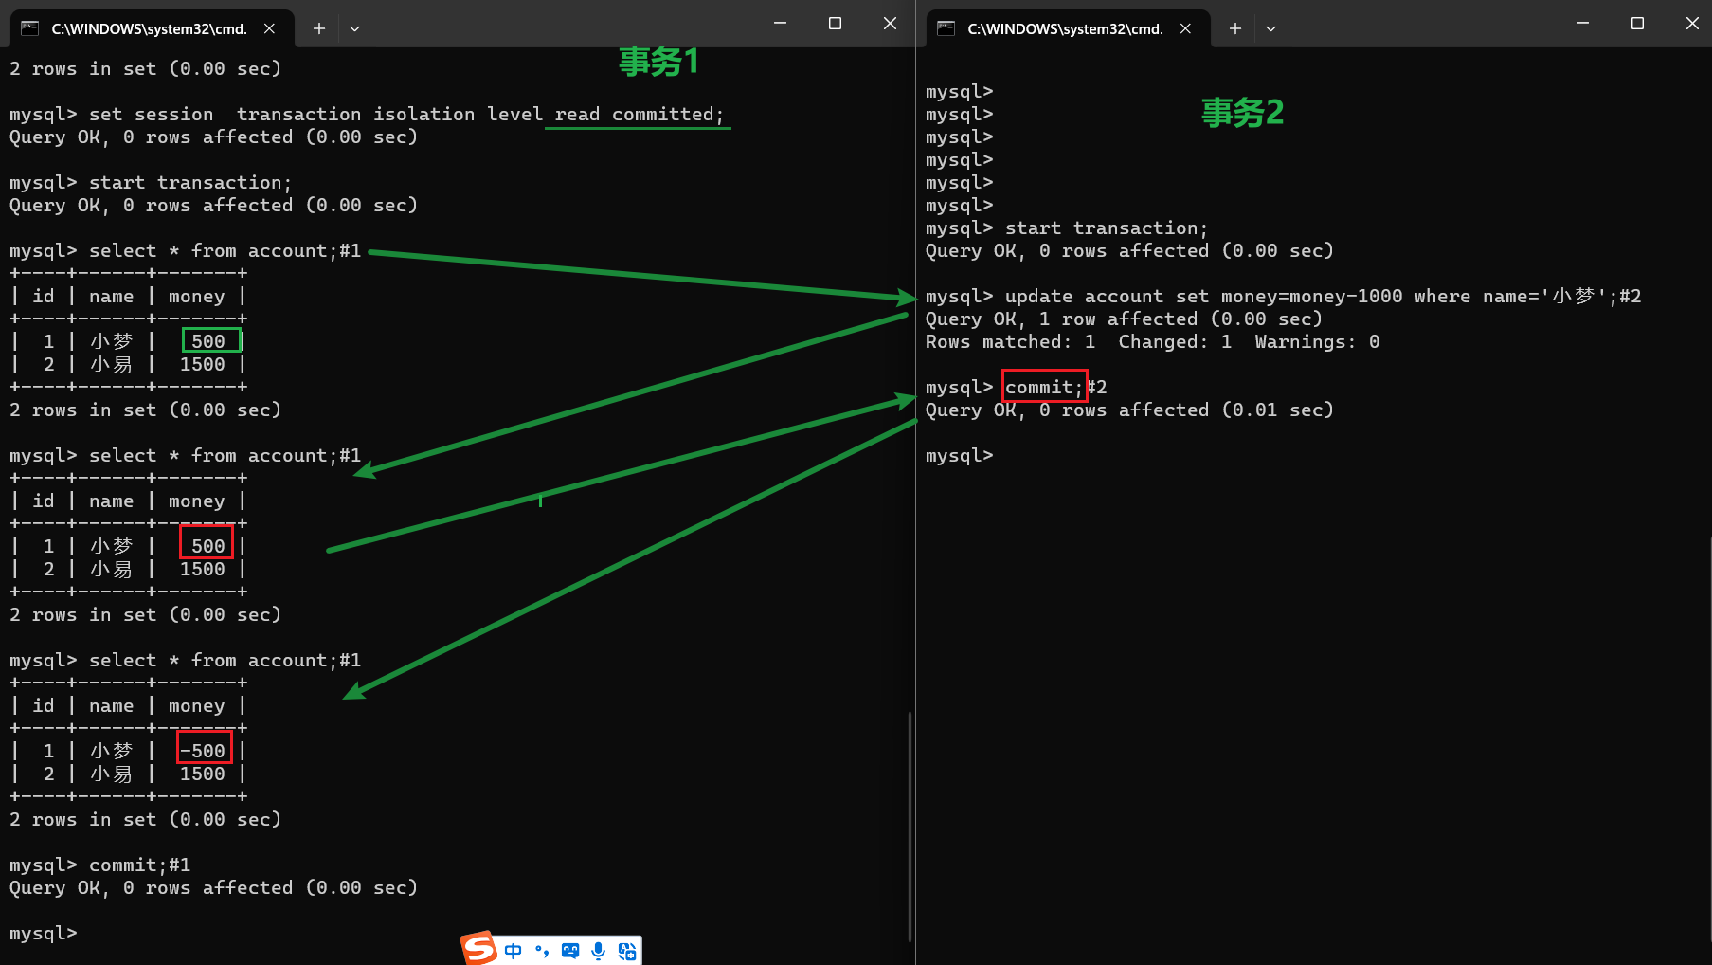
Task: Close the left terminal window
Action: coord(890,24)
